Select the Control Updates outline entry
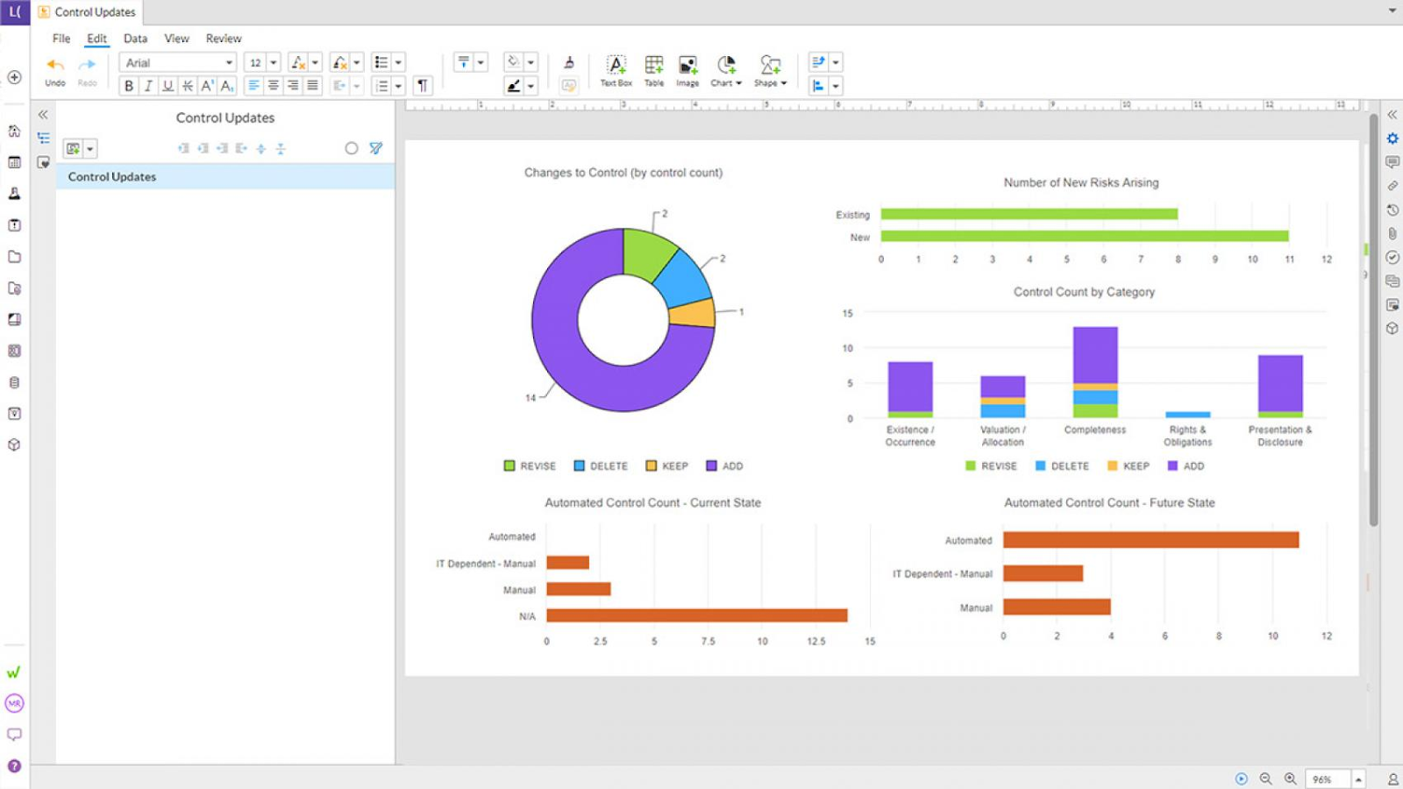 click(x=111, y=176)
